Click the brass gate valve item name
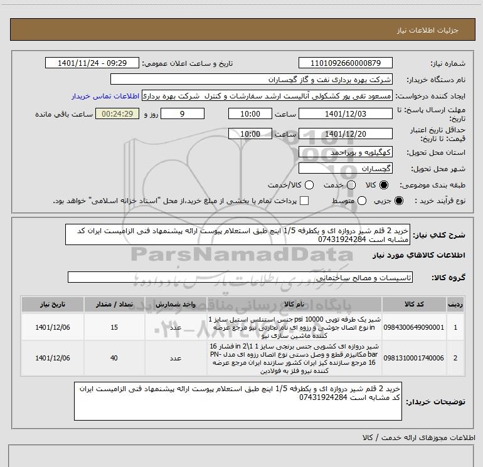The image size is (483, 467). 294,359
